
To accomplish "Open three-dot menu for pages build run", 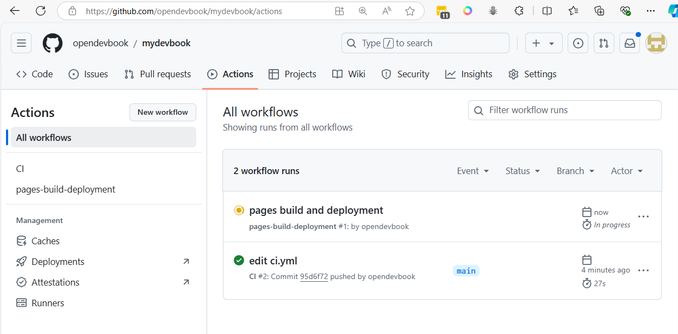I will [x=643, y=217].
